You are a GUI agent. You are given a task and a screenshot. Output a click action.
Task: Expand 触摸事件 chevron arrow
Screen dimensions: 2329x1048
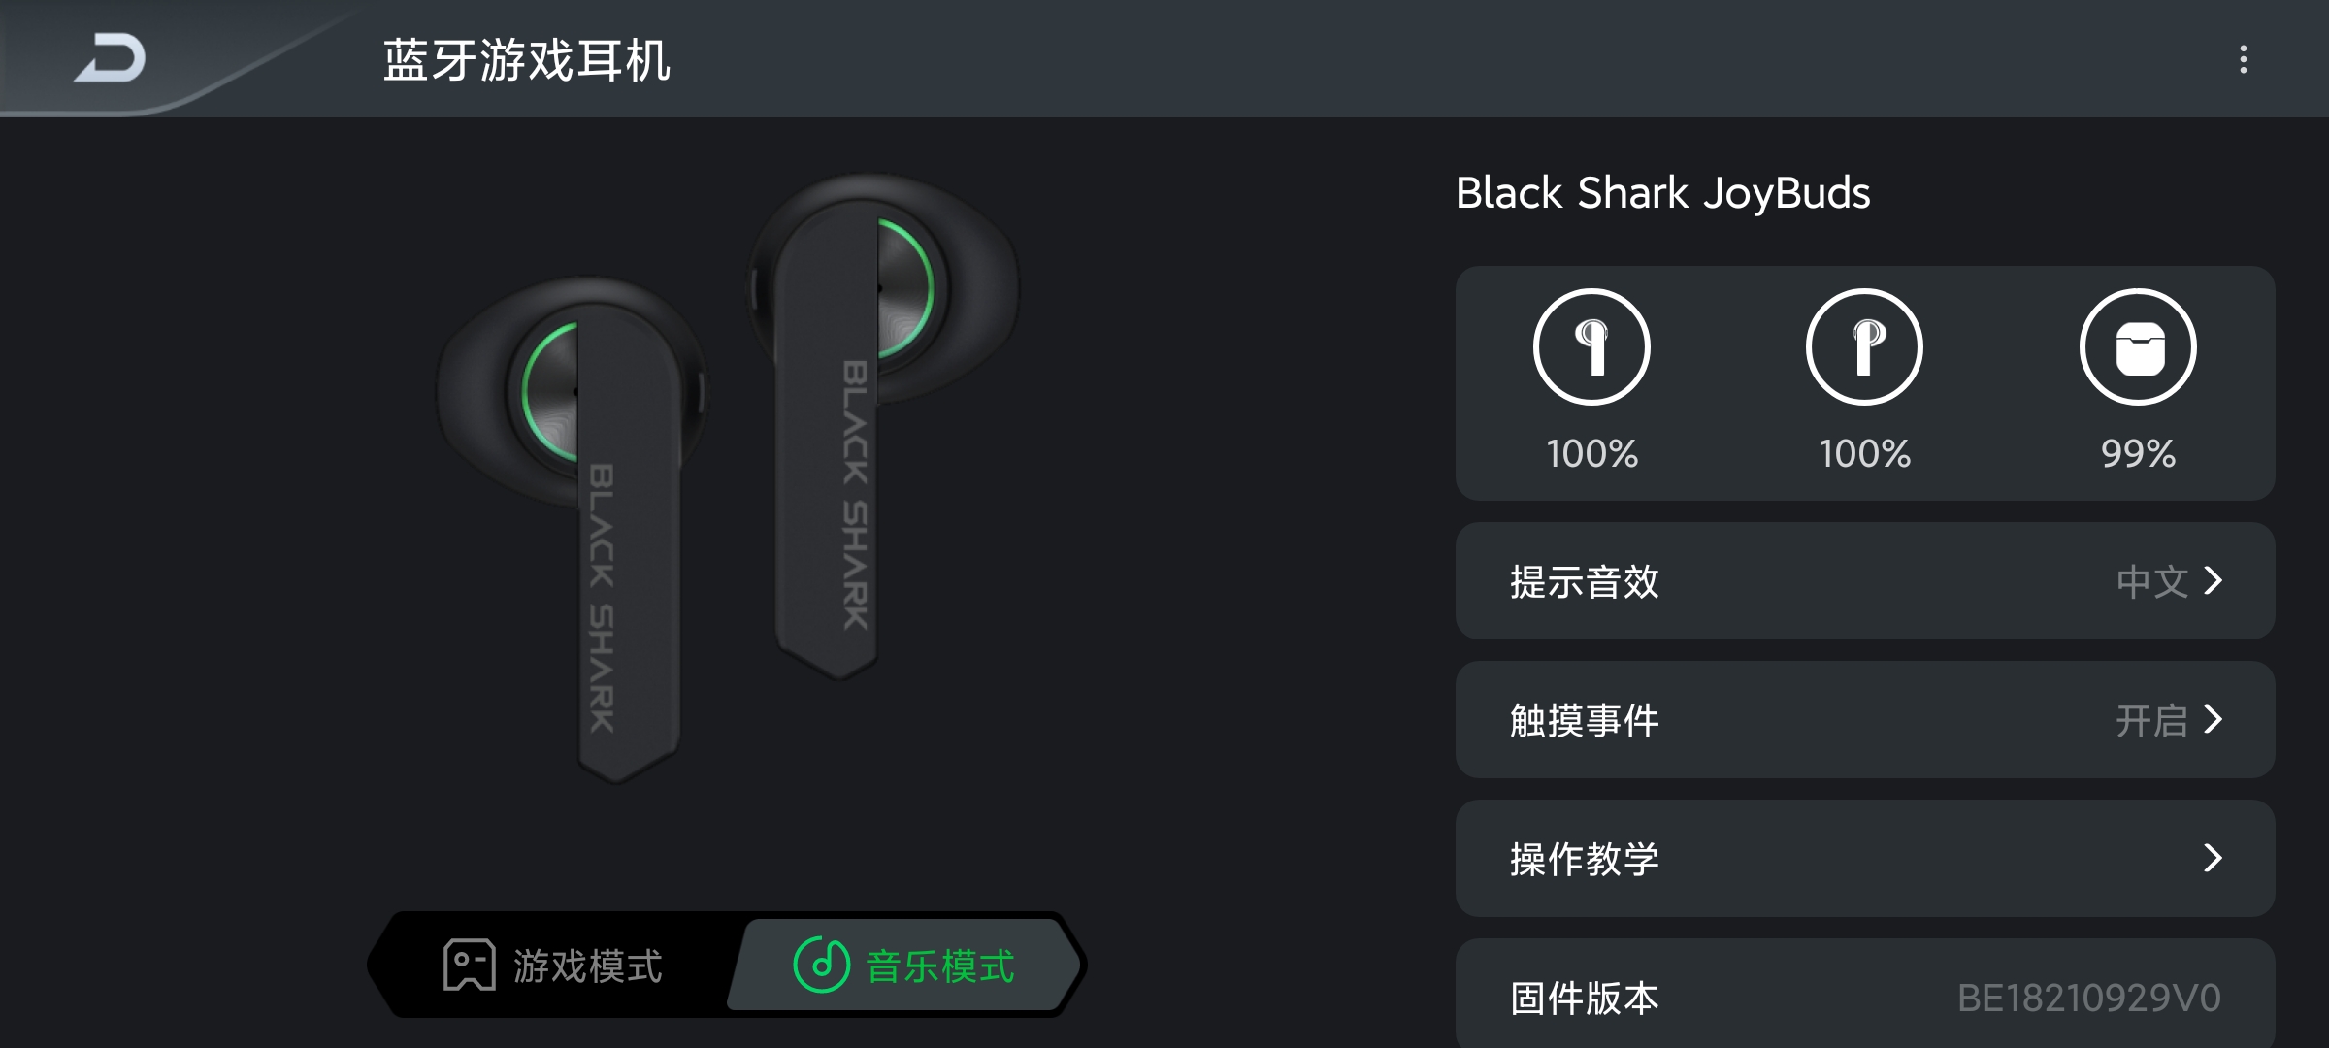pos(2214,719)
